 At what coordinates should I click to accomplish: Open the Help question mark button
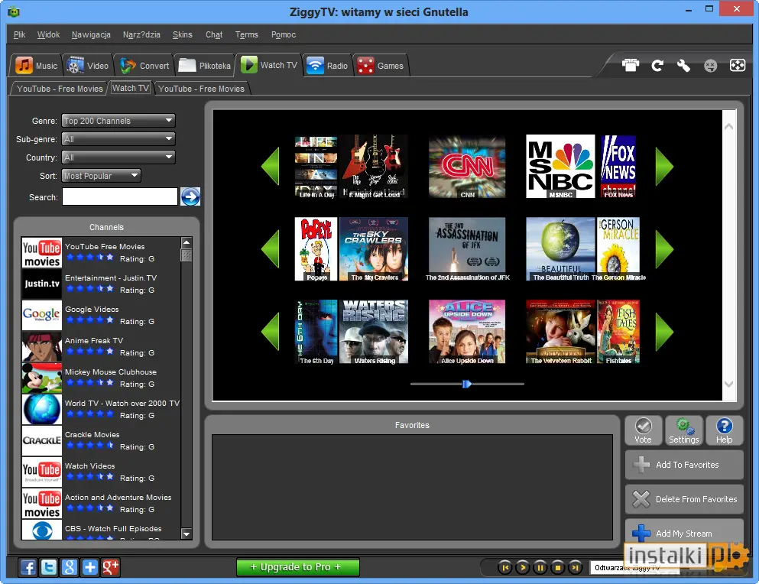724,430
